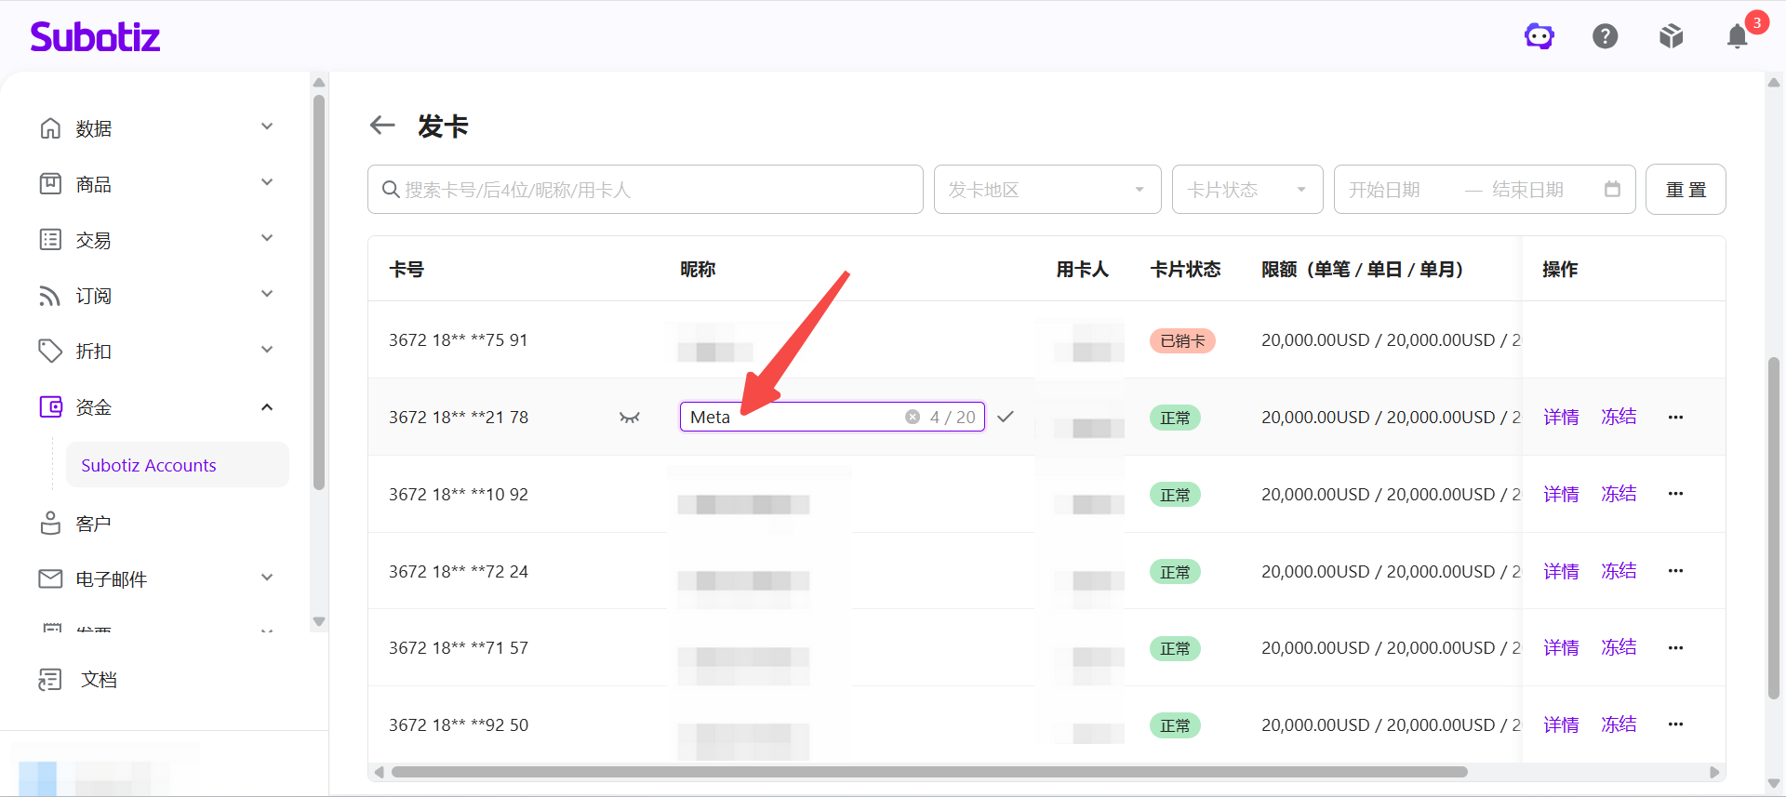Open more actions for card ending 10 92
Image resolution: width=1786 pixels, height=797 pixels.
pyautogui.click(x=1676, y=494)
